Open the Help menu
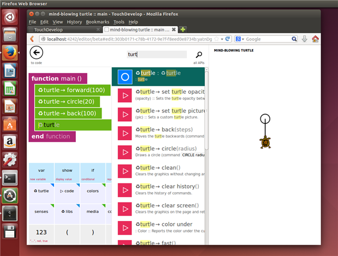The width and height of the screenshot is (338, 256). [133, 22]
